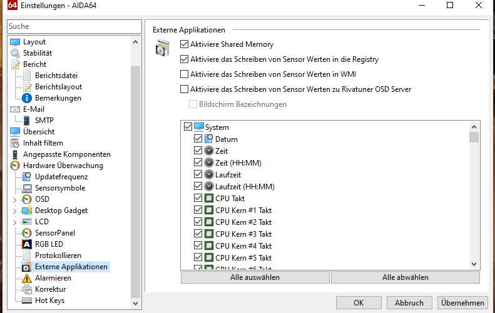Click the System monitor icon in list
Viewport: 495px width, 313px height.
[x=199, y=127]
